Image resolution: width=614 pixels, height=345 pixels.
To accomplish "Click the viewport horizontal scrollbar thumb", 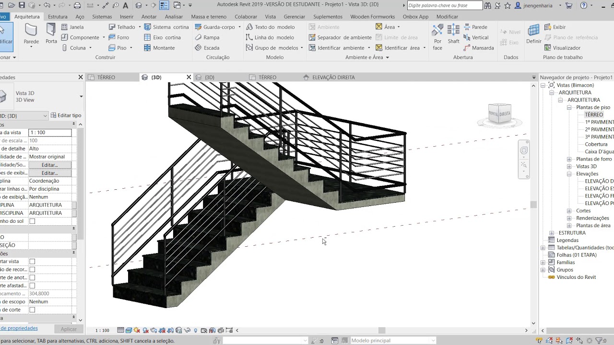I will pos(382,330).
